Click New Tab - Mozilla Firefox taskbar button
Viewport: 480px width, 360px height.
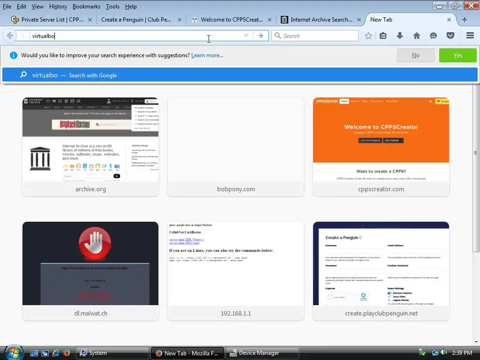[187, 353]
